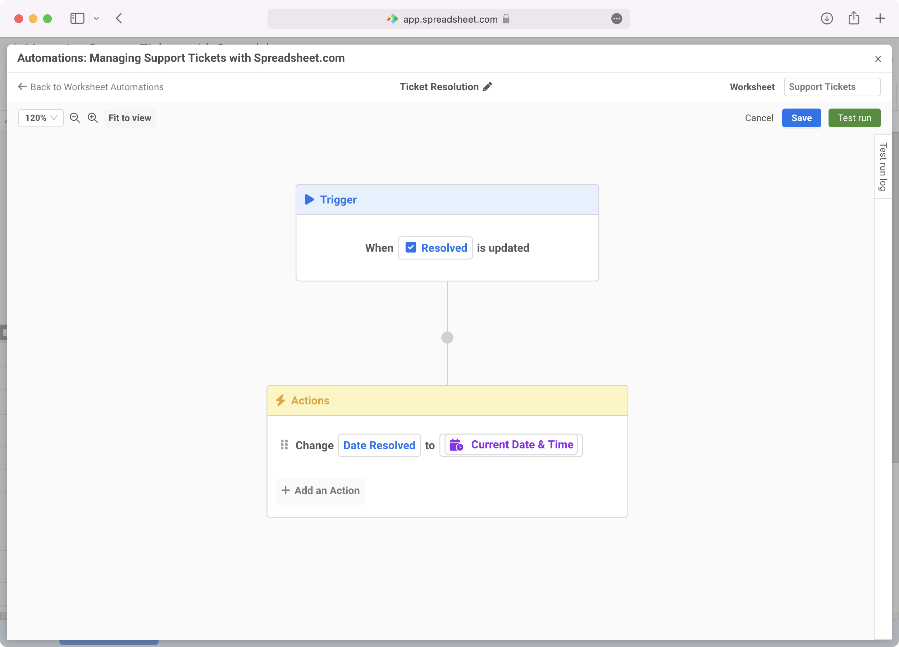The image size is (899, 647).
Task: Click the Support Tickets worksheet field
Action: pos(832,87)
